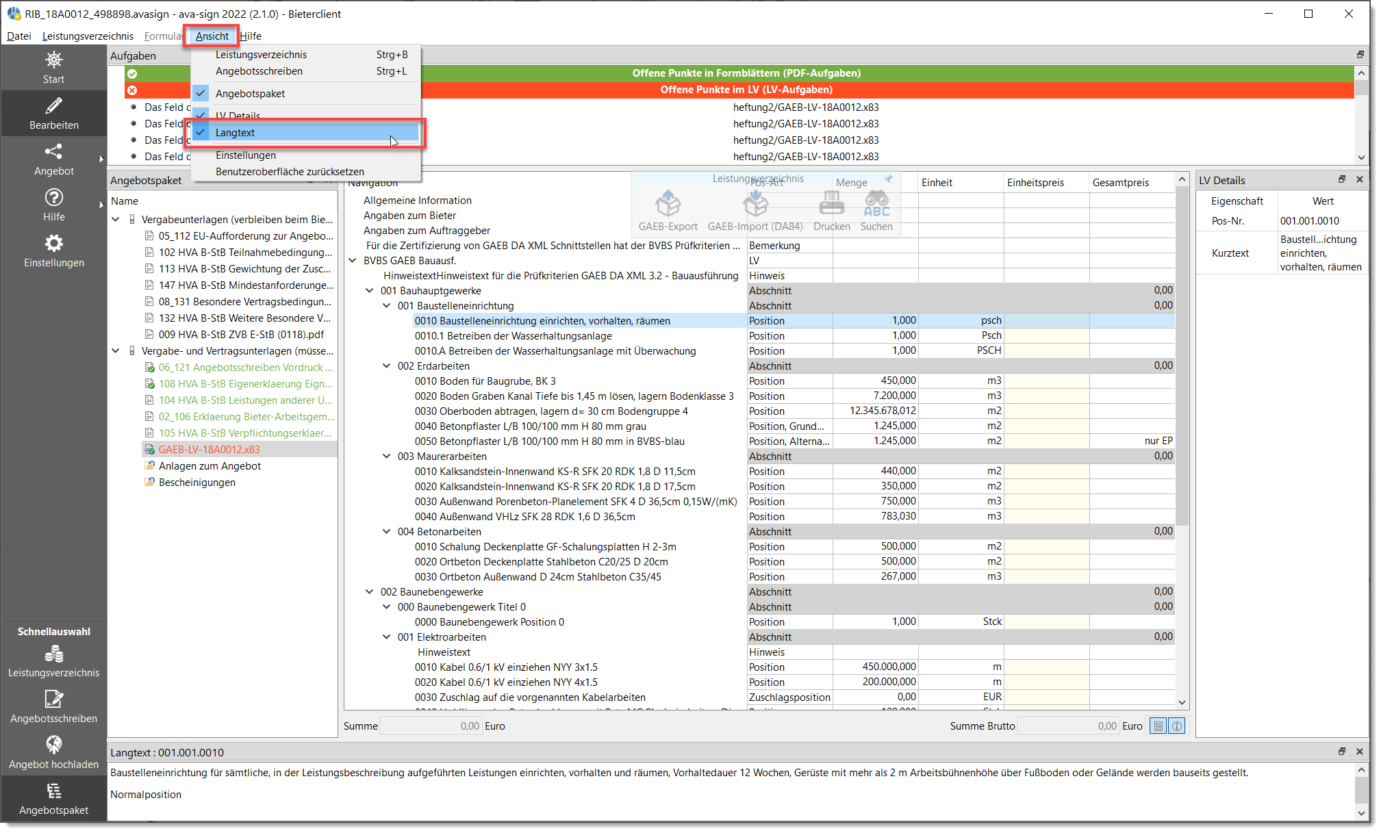Undock the LV Details panel
This screenshot has width=1381, height=833.
(1342, 179)
